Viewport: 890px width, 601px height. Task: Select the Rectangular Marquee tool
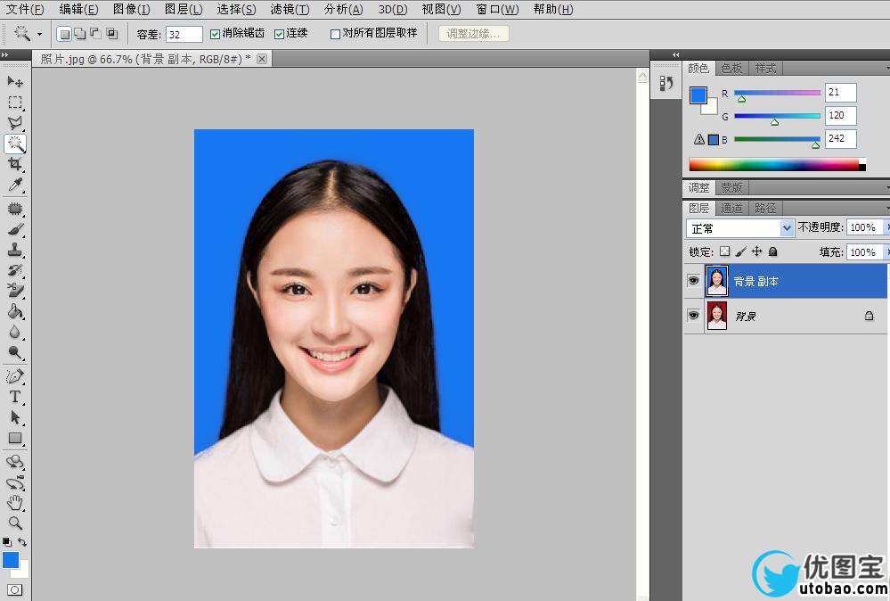pyautogui.click(x=15, y=103)
